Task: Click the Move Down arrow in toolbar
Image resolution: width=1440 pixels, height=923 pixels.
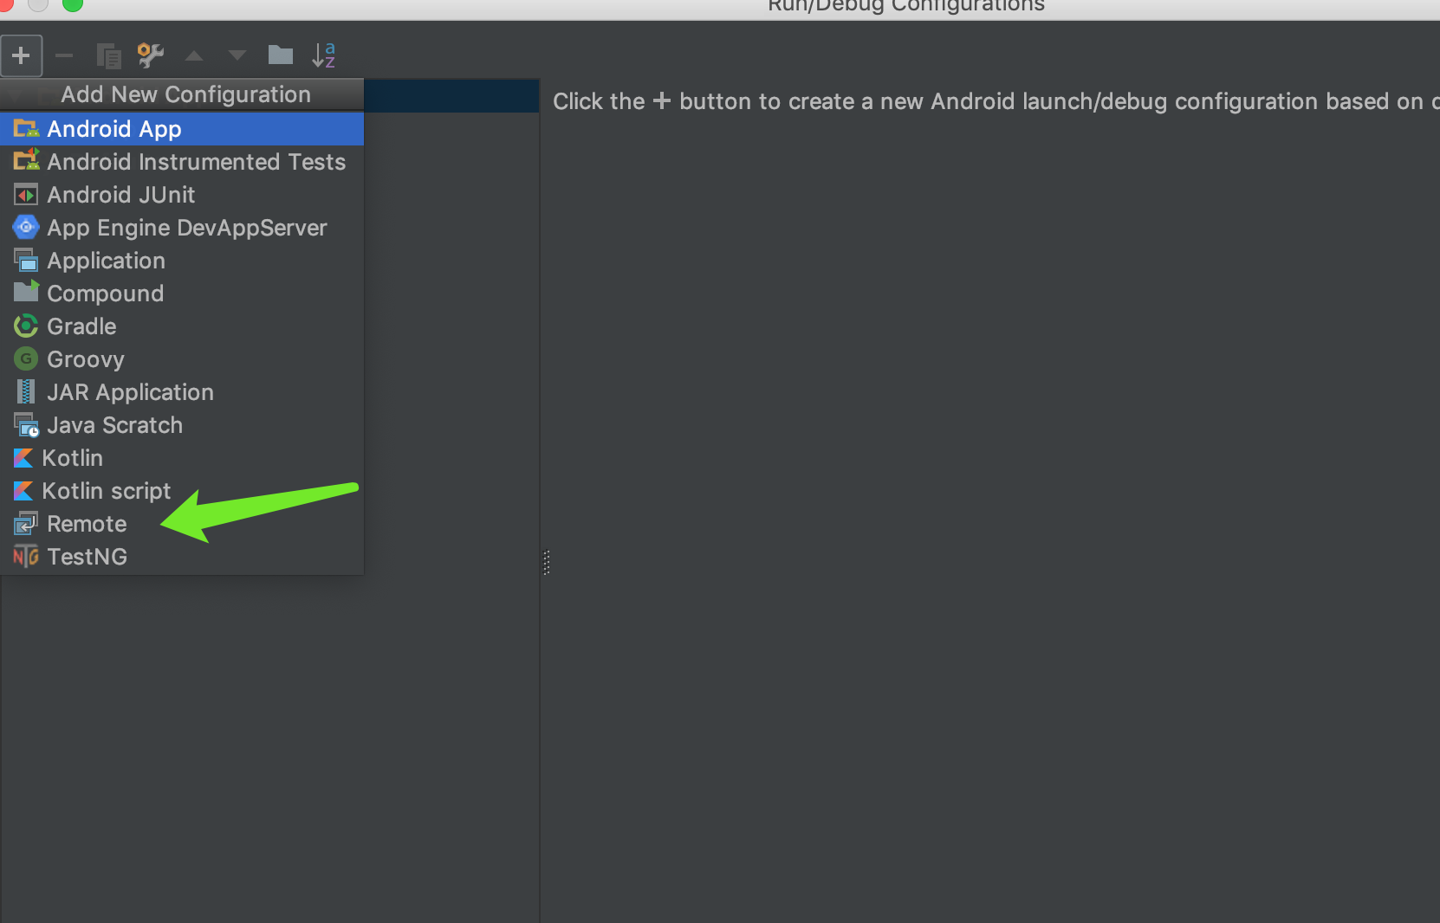Action: 237,56
